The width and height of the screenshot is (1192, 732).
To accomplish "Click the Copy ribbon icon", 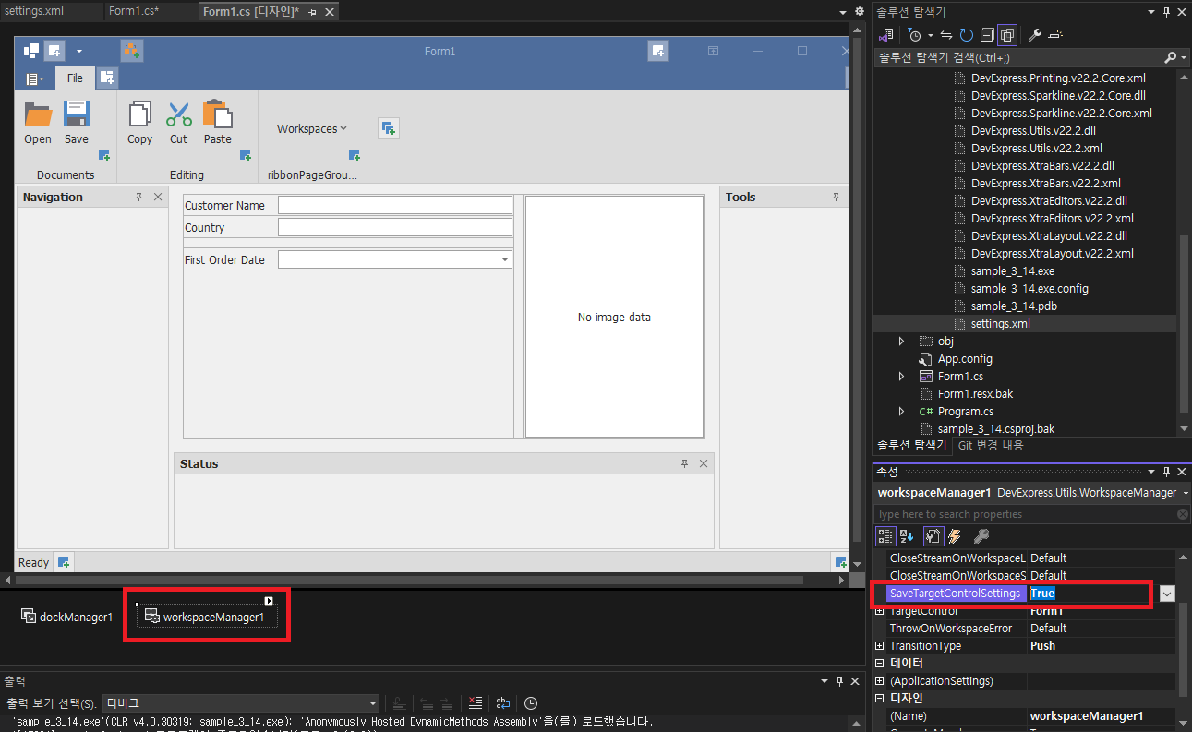I will [139, 114].
